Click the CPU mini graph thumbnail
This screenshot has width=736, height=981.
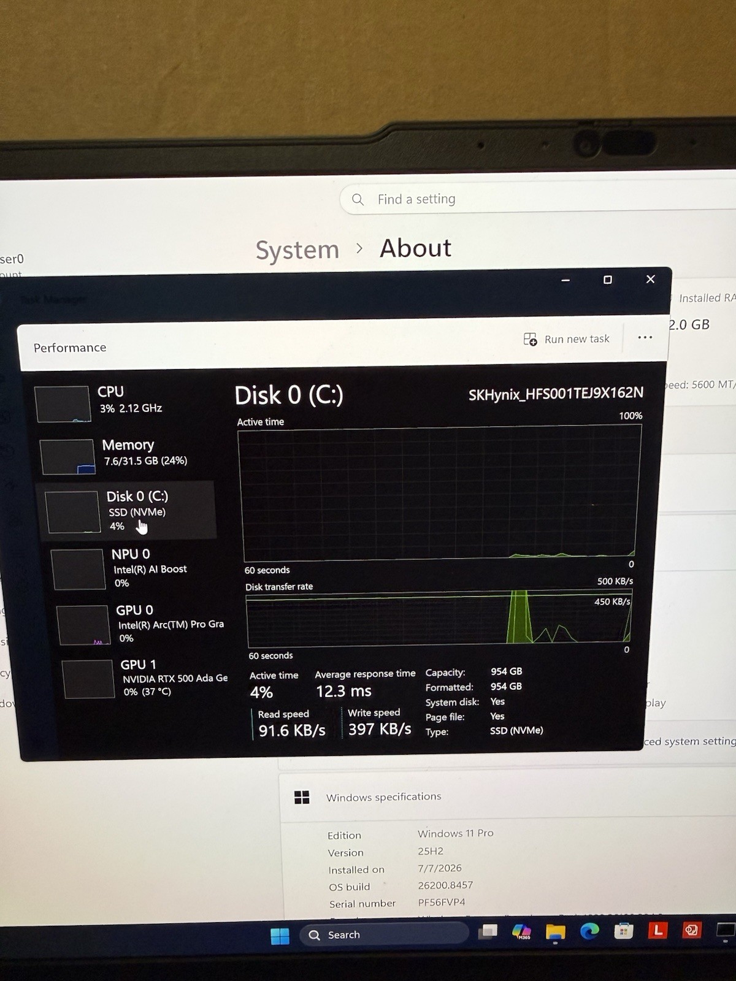tap(63, 403)
